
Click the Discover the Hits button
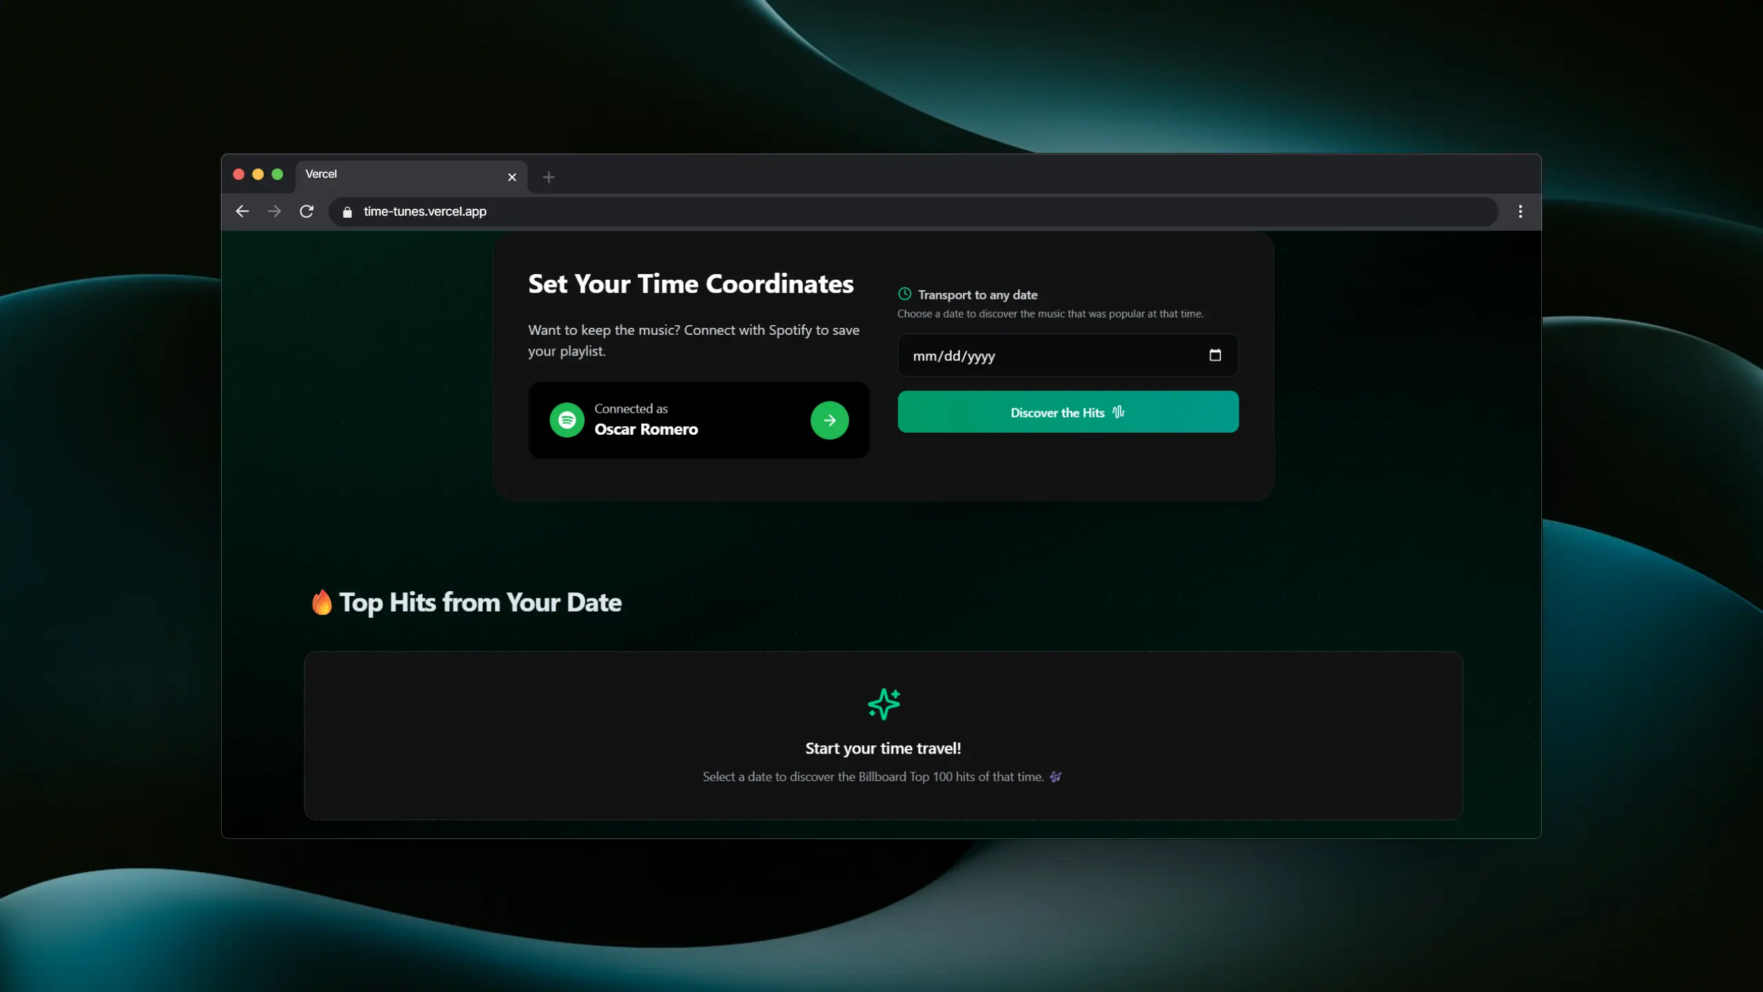pos(1067,412)
